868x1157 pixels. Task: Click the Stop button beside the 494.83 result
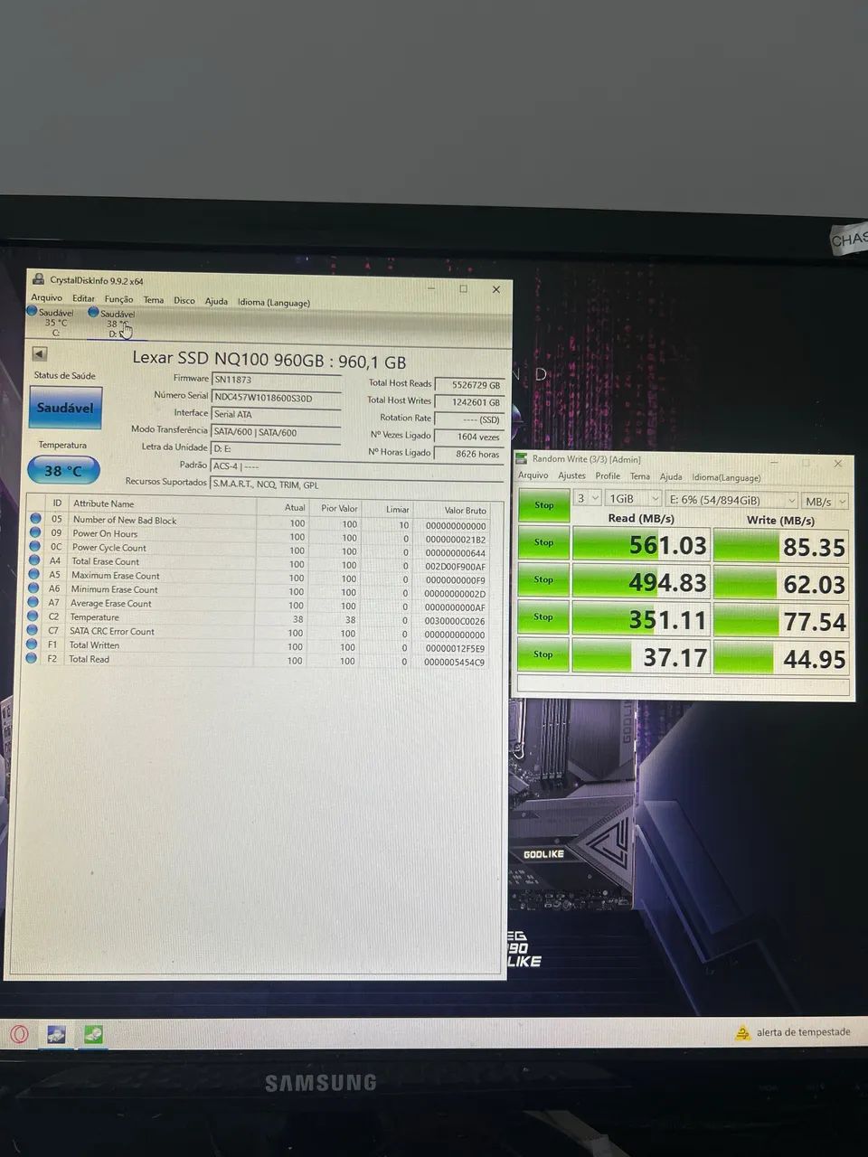point(543,579)
